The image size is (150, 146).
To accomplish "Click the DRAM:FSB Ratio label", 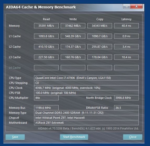I will [x=97, y=108].
